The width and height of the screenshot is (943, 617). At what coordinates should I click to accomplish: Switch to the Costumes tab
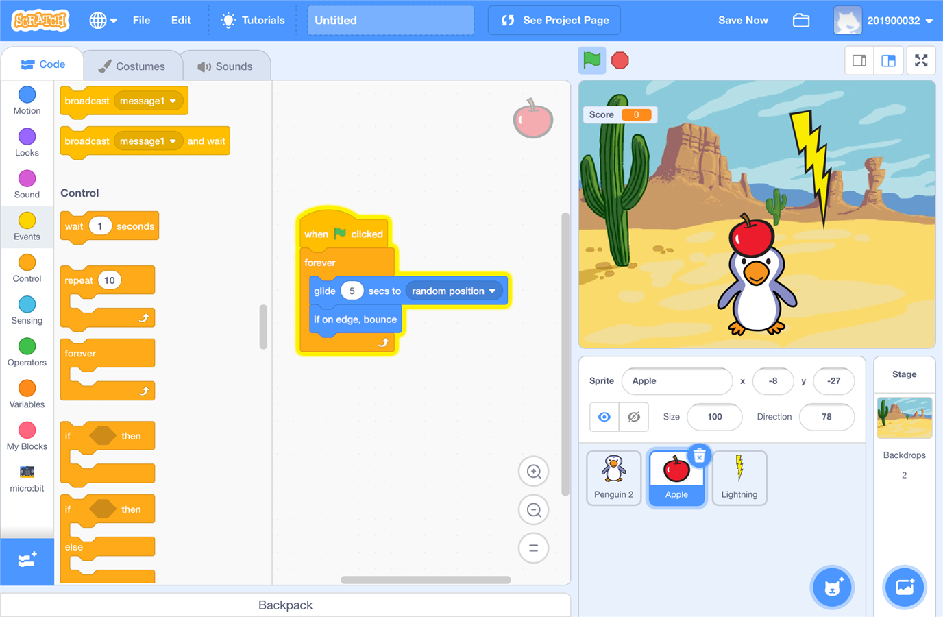pyautogui.click(x=132, y=66)
